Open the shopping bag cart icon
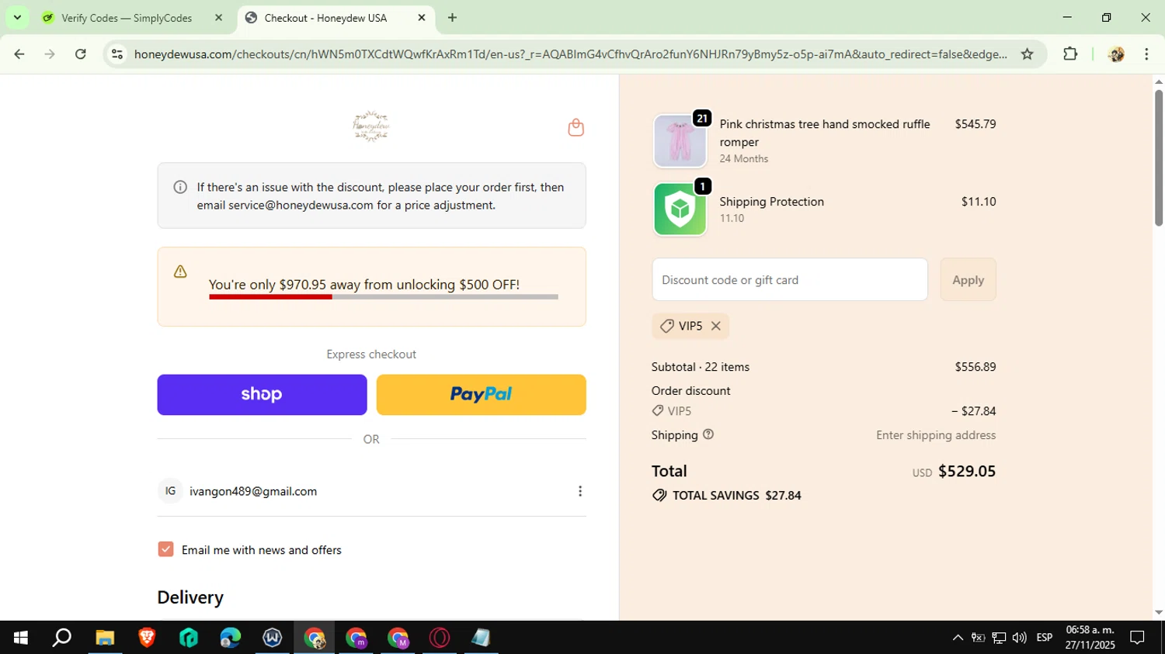Image resolution: width=1165 pixels, height=654 pixels. (576, 127)
